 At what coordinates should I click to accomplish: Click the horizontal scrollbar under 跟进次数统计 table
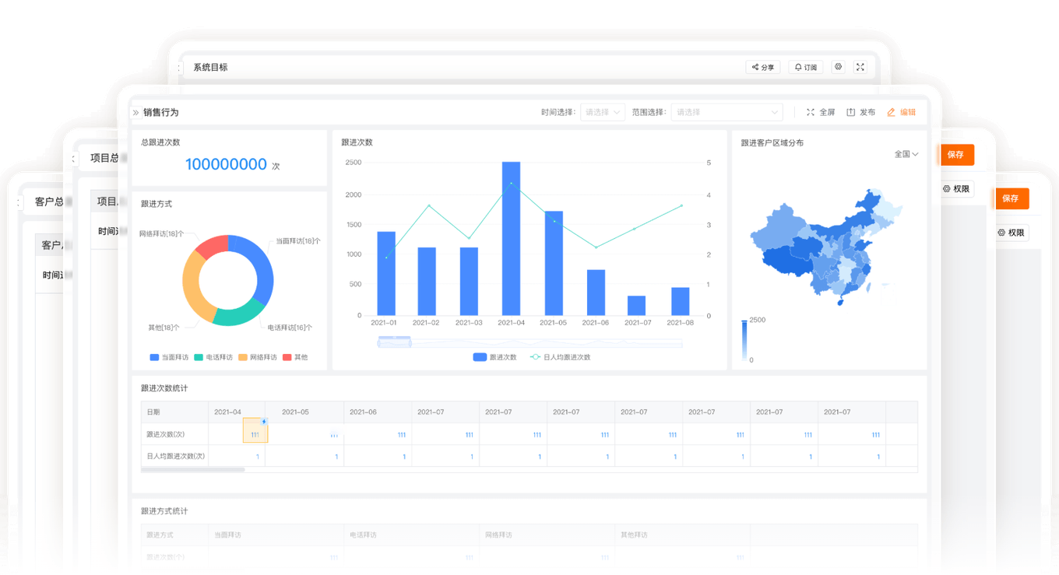pyautogui.click(x=193, y=470)
